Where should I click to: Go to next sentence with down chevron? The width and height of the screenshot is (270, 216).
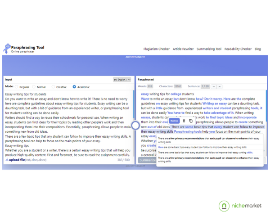pyautogui.click(x=213, y=86)
